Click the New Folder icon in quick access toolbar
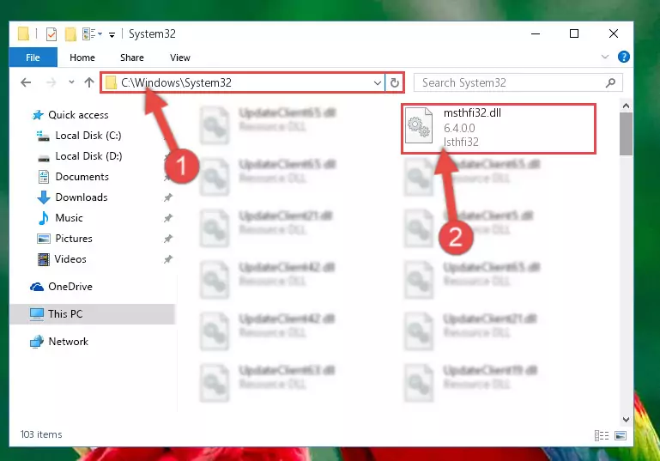This screenshot has width=660, height=461. (x=70, y=34)
